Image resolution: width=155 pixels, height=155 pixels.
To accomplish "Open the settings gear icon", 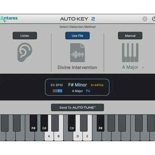I will click(x=145, y=19).
